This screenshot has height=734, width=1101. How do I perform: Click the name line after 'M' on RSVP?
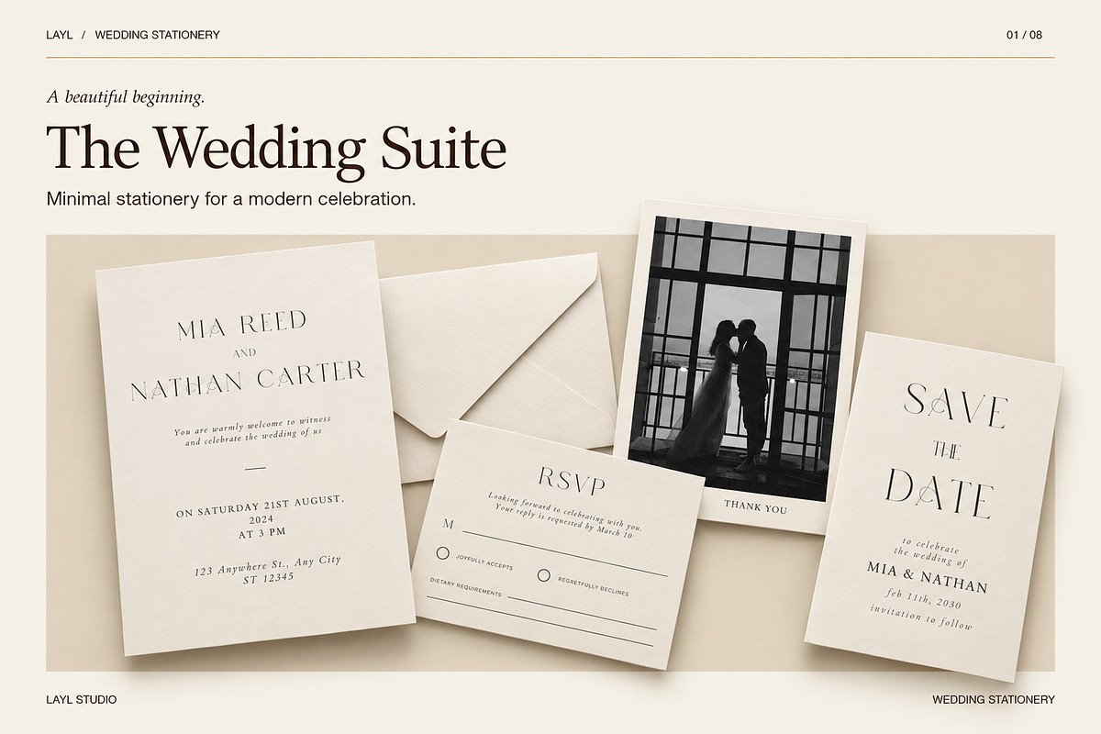[x=564, y=553]
